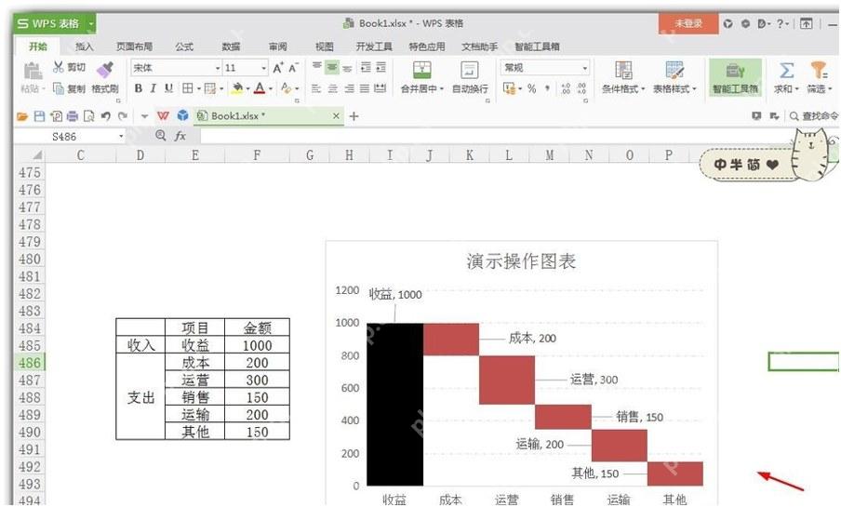Expand the WPS 表格 application menu arrow
The image size is (841, 507).
pos(91,23)
